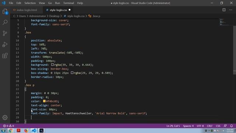Image resolution: width=236 pixels, height=133 pixels.
Task: Click the .box p symbol icon in breadcrumb
Action: 90,16
